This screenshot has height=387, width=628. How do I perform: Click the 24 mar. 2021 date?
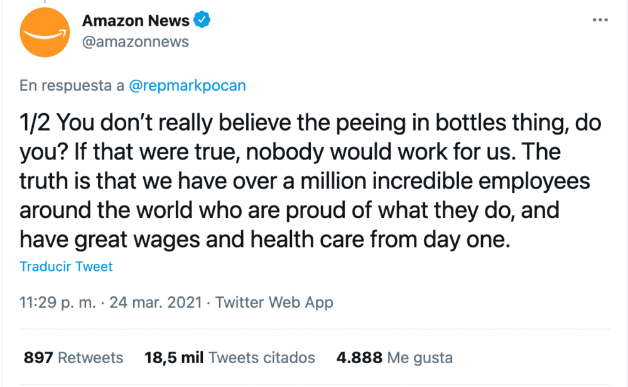[156, 303]
